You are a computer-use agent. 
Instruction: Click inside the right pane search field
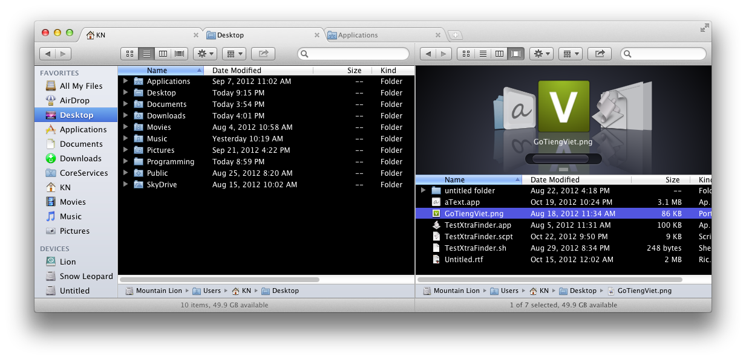[663, 54]
